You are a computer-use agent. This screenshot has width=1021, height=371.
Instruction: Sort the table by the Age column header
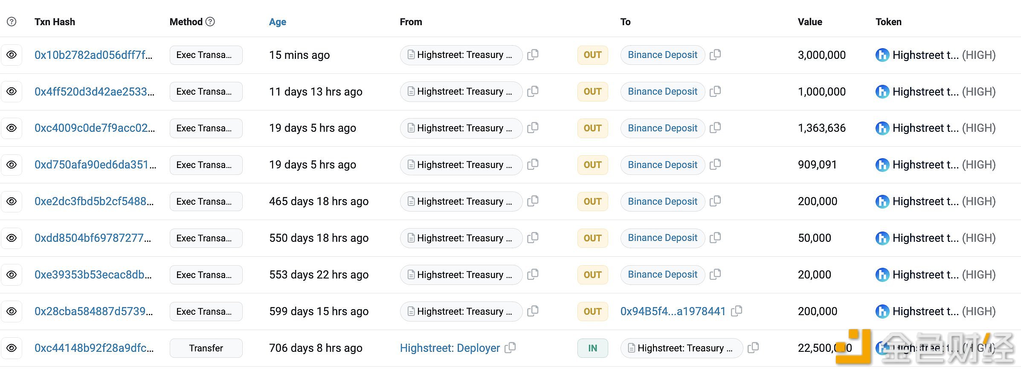click(x=277, y=22)
